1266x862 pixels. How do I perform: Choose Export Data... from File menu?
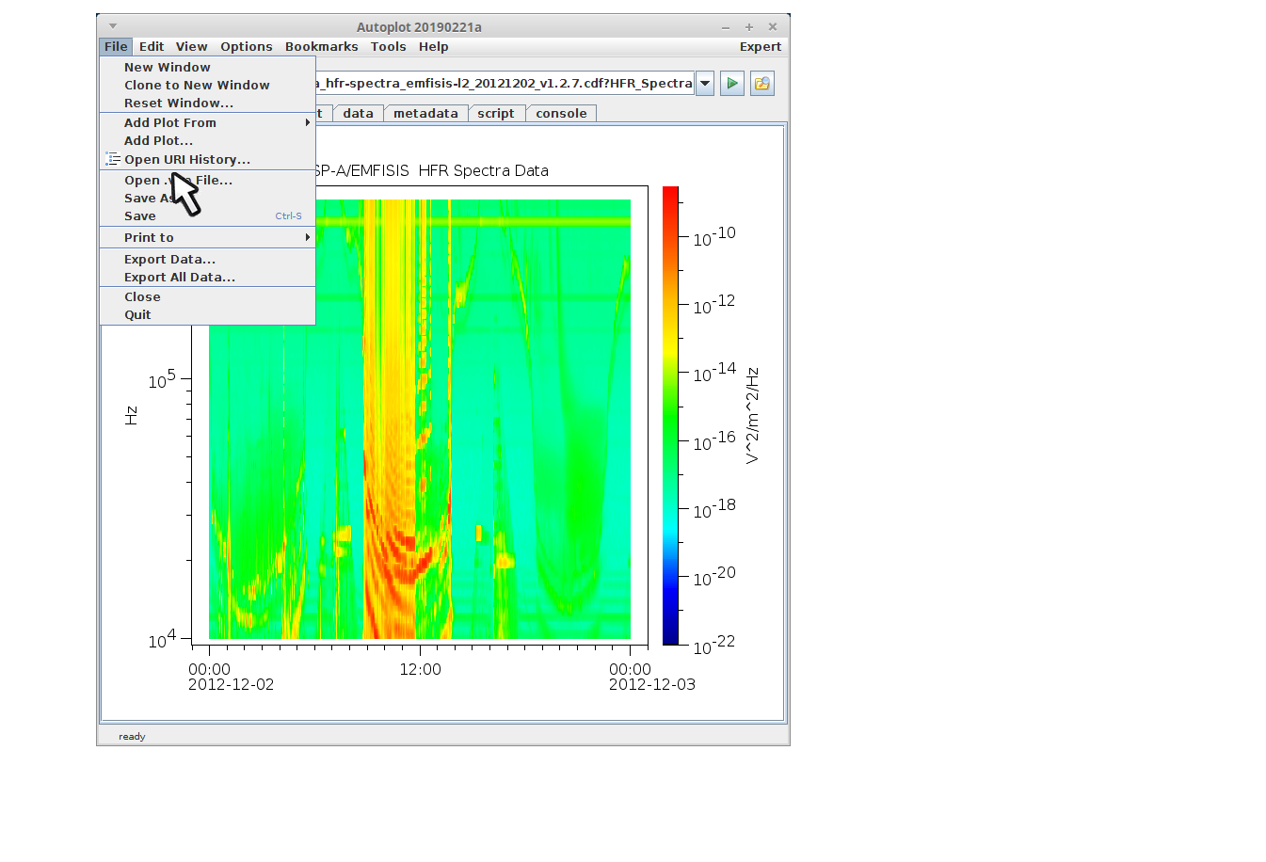[x=169, y=259]
